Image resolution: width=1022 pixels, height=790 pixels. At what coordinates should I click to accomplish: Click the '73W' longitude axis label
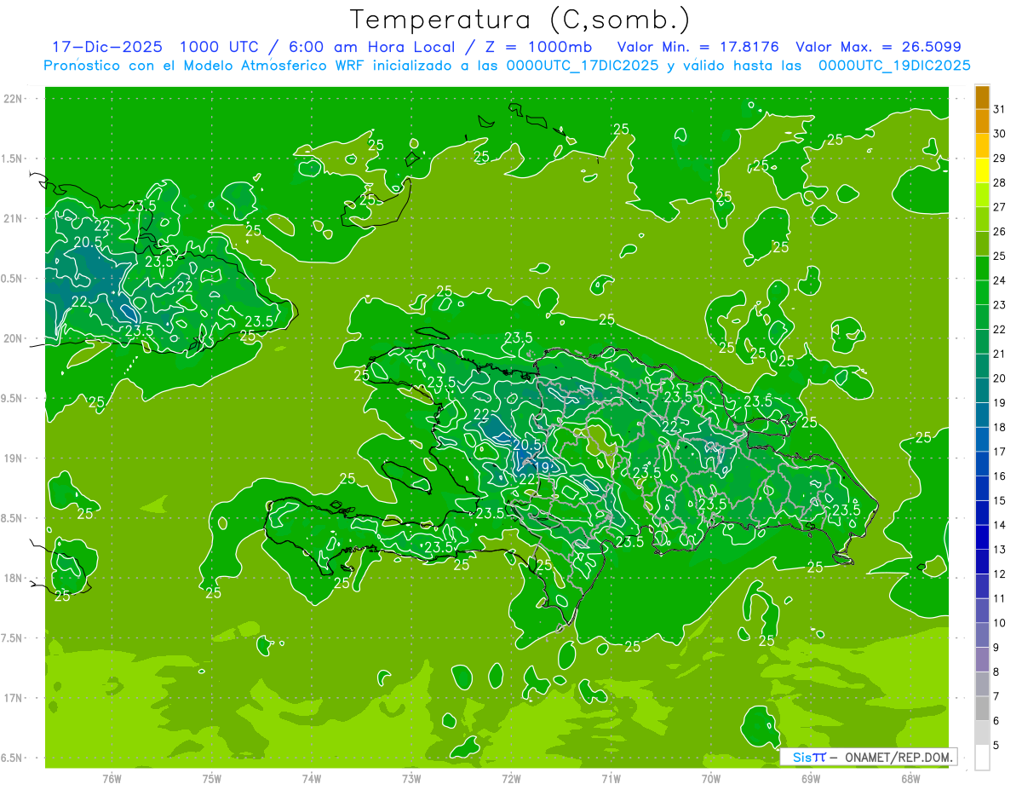point(411,779)
